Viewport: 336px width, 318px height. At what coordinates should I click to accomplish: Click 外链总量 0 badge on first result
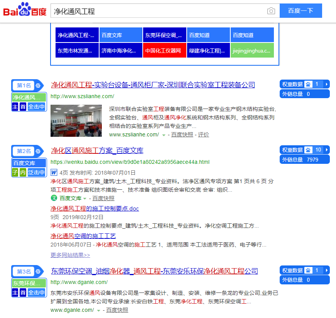point(304,94)
